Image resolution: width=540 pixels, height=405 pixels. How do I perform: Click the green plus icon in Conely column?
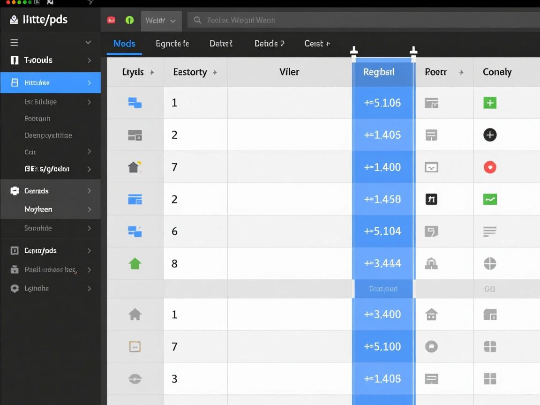(490, 103)
